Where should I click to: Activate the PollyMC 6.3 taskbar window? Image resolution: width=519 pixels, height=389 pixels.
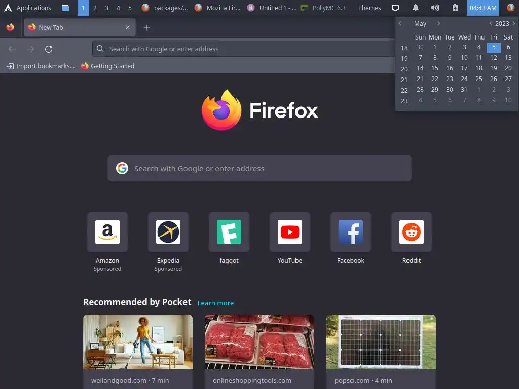click(x=323, y=8)
